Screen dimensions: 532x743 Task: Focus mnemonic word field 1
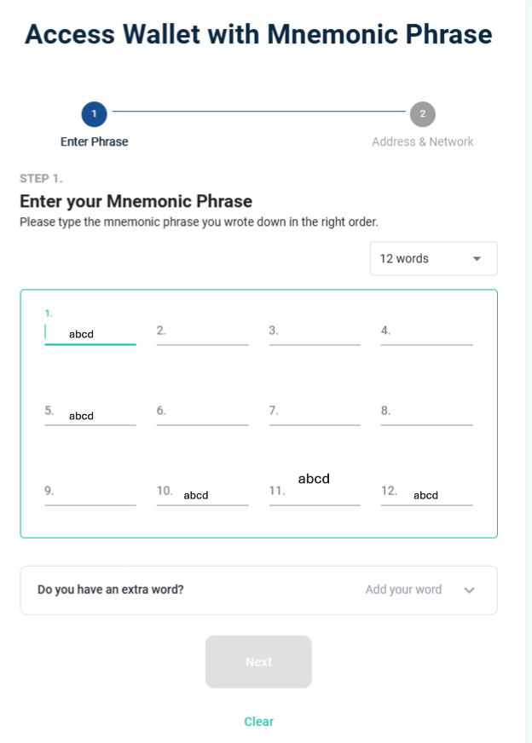(x=91, y=333)
